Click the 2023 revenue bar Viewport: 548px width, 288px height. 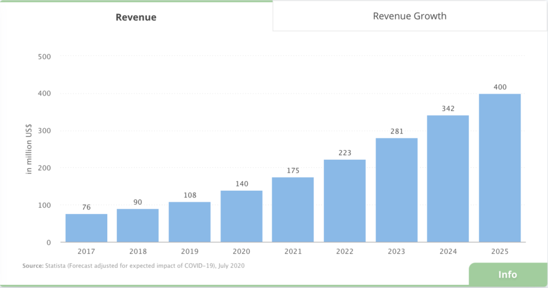(x=396, y=190)
